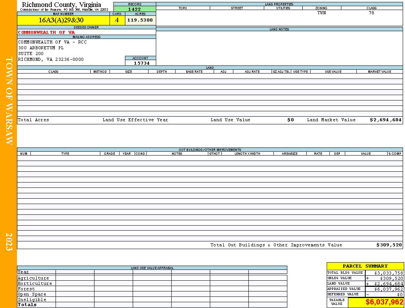Select appraised value $6,037,962
405x308 pixels.
[388, 289]
